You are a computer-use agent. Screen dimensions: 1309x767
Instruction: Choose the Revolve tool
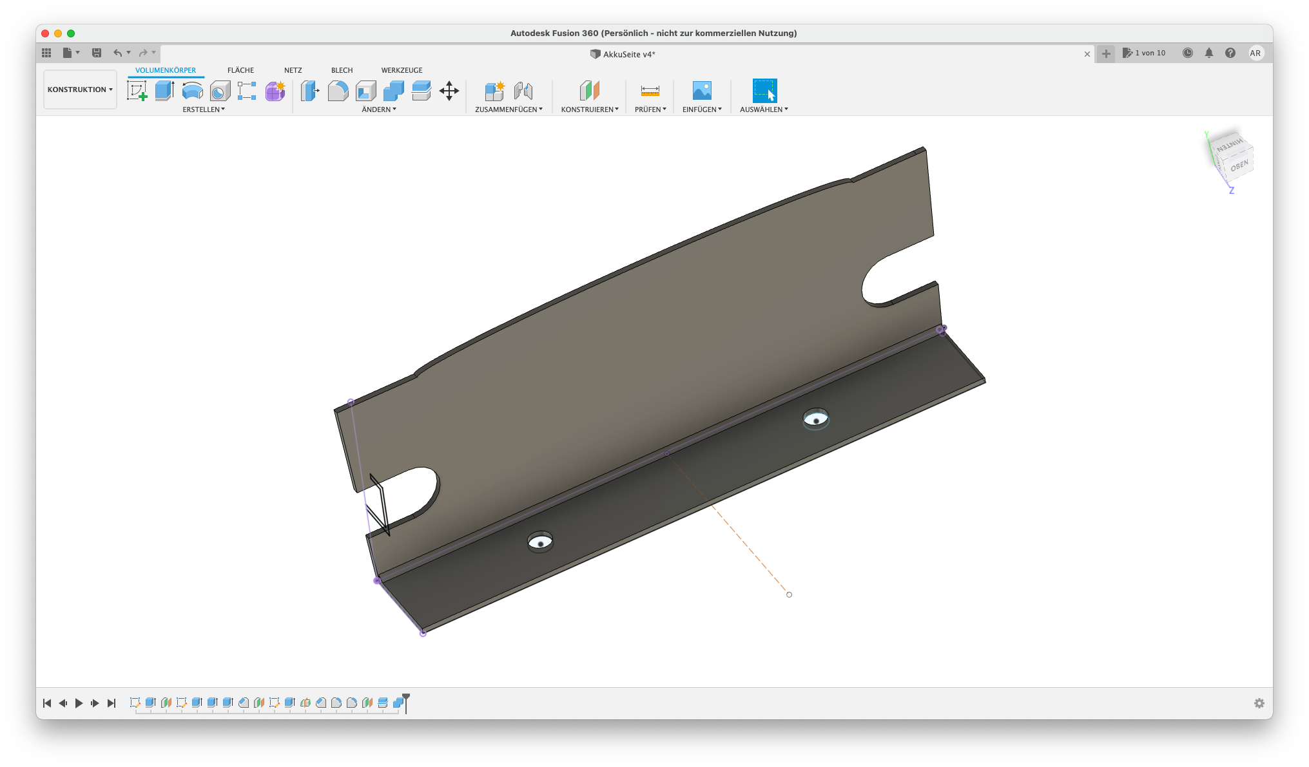tap(192, 91)
